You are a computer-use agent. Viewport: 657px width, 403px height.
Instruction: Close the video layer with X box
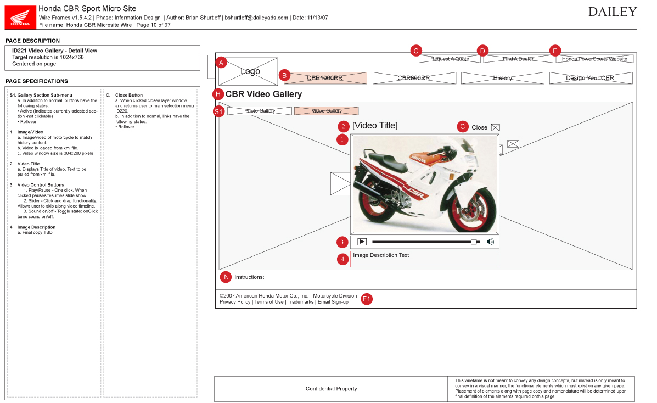[496, 127]
